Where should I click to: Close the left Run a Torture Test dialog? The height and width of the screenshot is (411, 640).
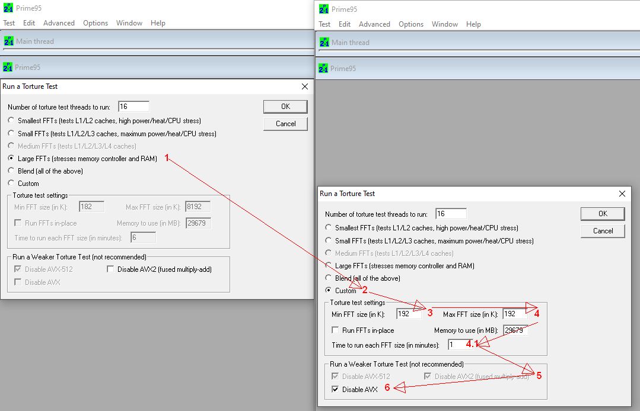(x=304, y=86)
